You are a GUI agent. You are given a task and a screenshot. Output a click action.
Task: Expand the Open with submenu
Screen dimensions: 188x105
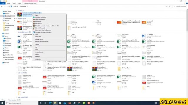(49, 36)
